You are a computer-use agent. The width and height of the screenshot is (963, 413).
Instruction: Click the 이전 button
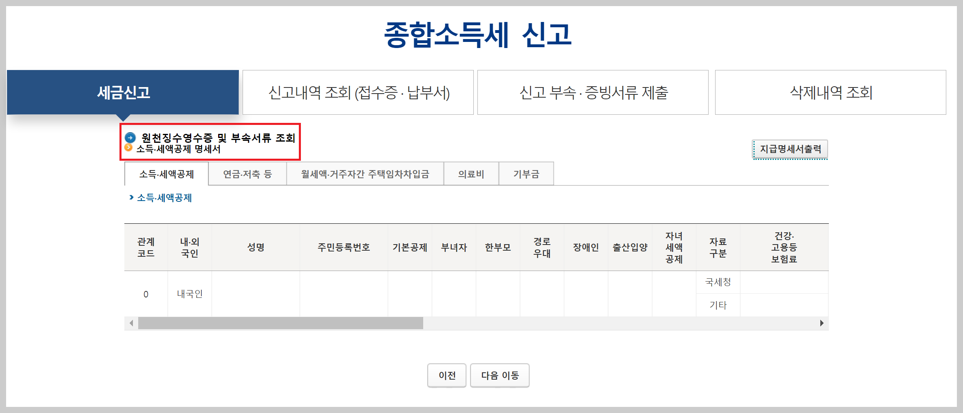click(447, 375)
